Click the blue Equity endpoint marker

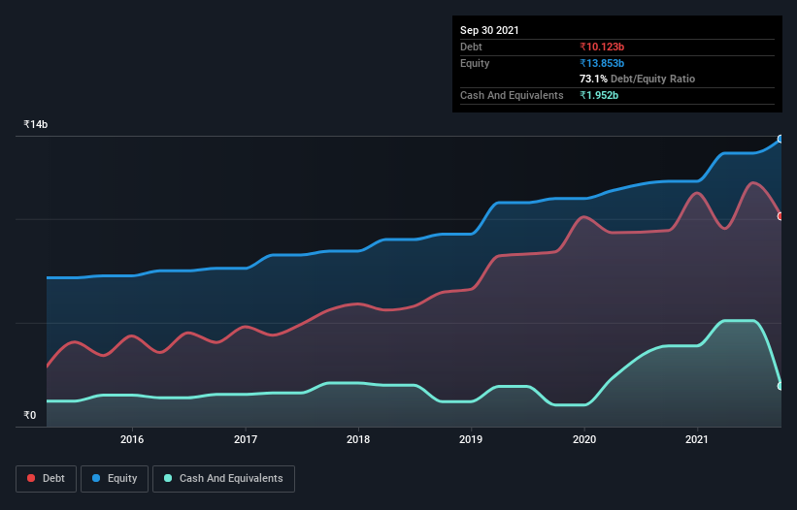[x=780, y=139]
